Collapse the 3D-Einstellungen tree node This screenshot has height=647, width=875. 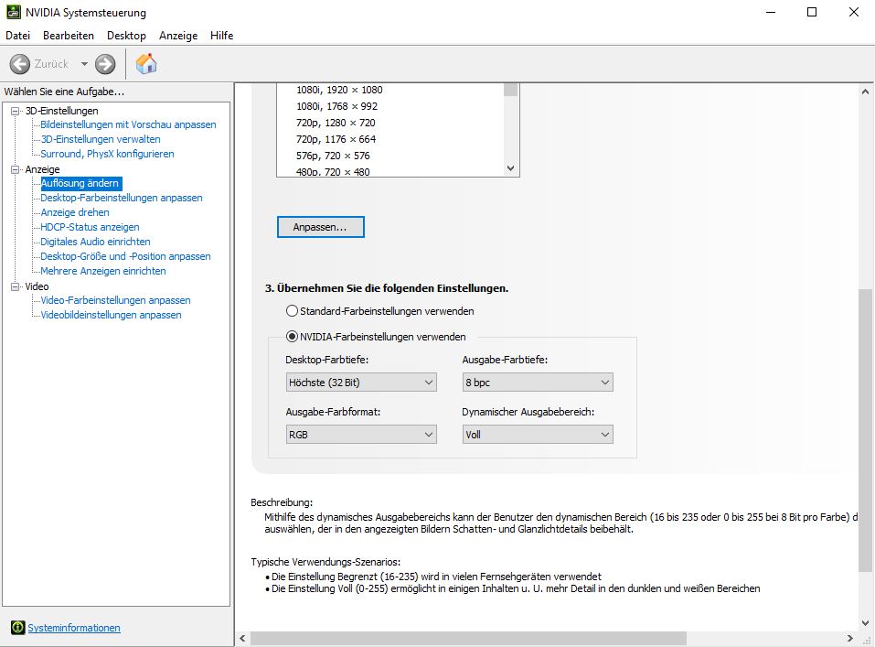coord(15,111)
